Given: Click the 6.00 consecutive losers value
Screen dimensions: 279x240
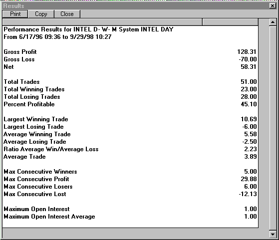Looking at the screenshot, I should coord(251,186).
